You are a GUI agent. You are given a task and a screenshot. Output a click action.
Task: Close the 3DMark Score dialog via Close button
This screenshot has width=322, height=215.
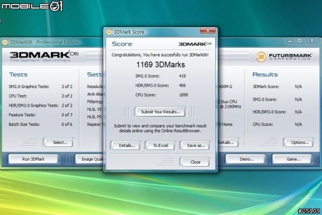coord(195,162)
